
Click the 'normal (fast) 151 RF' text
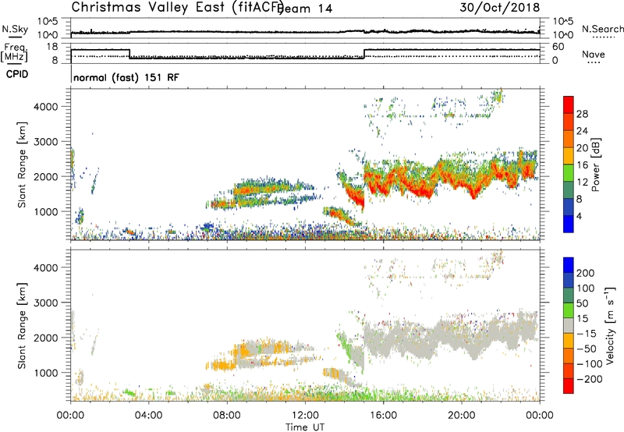pos(126,77)
